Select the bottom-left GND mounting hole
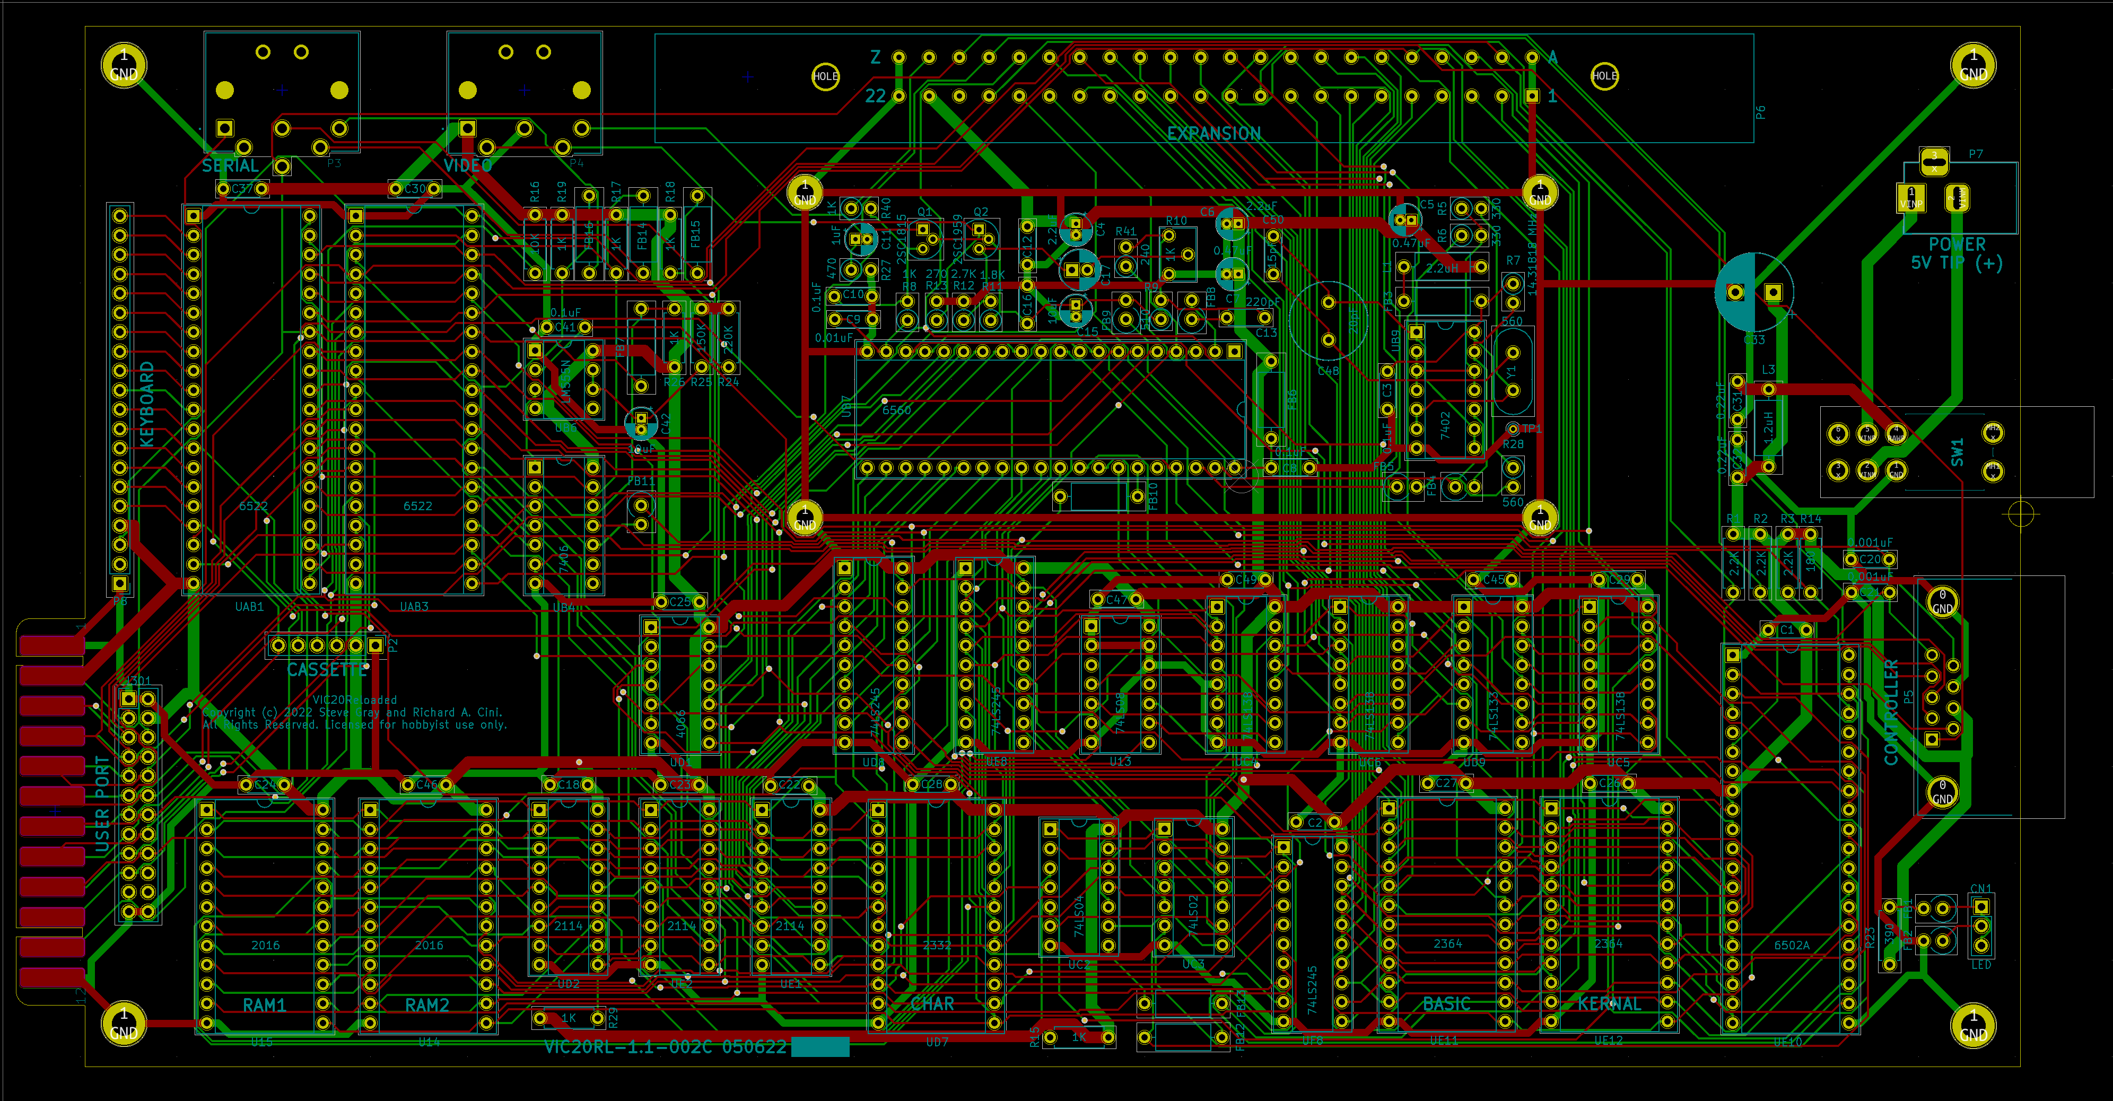 coord(124,1023)
